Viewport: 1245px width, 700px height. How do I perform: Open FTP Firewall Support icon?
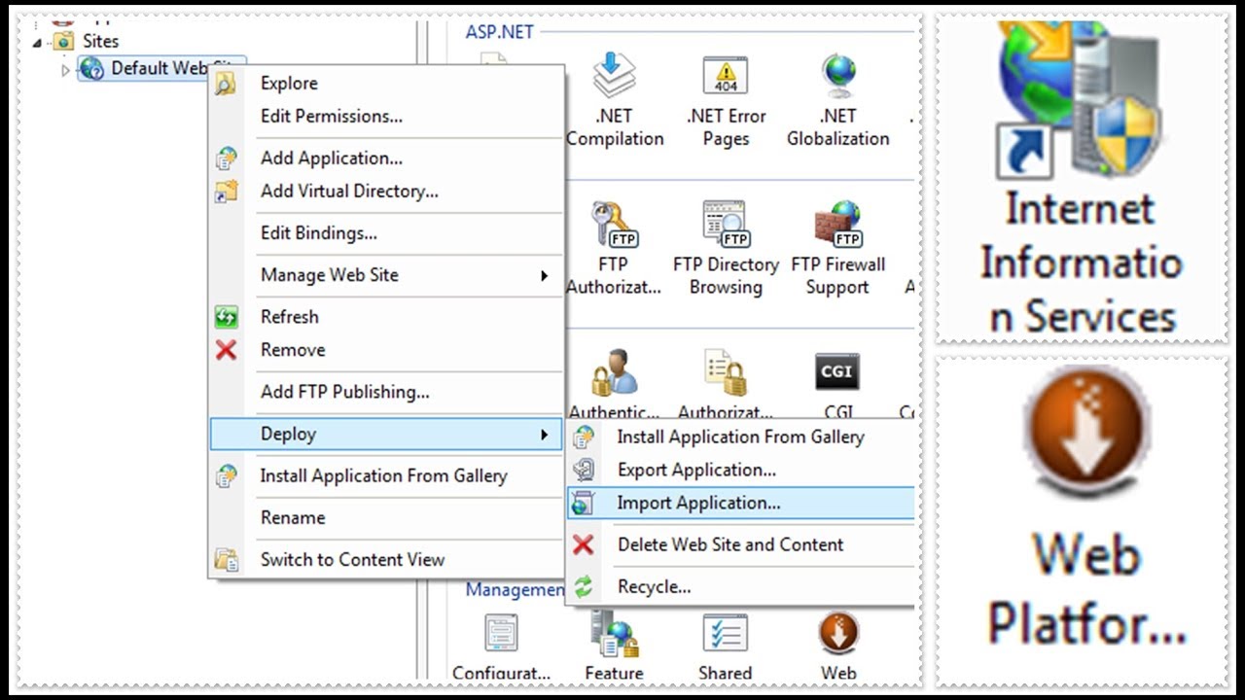click(837, 224)
